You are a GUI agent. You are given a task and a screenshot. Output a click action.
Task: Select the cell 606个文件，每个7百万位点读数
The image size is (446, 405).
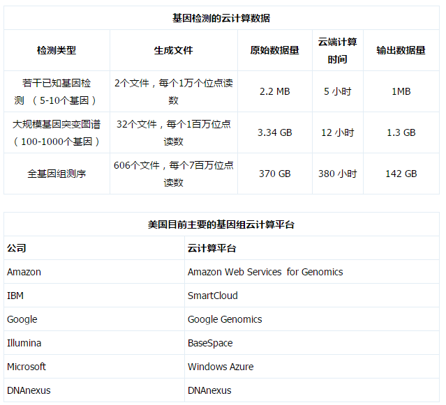[x=174, y=174]
